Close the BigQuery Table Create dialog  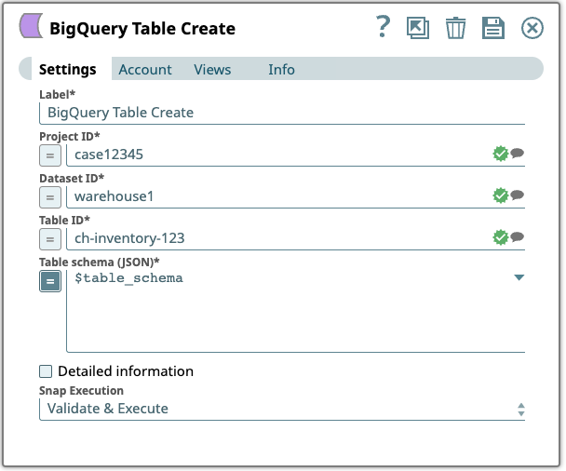coord(532,28)
